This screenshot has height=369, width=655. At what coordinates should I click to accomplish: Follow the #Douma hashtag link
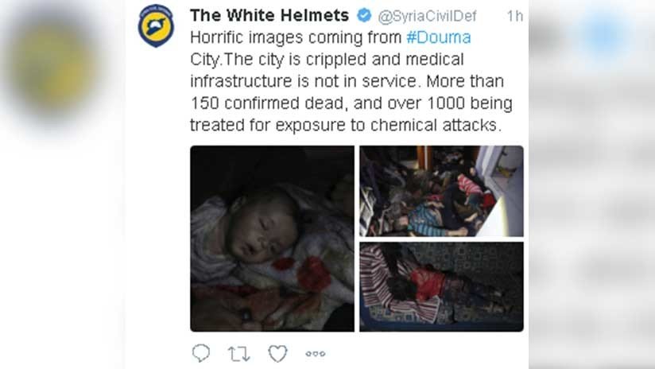[x=439, y=37]
